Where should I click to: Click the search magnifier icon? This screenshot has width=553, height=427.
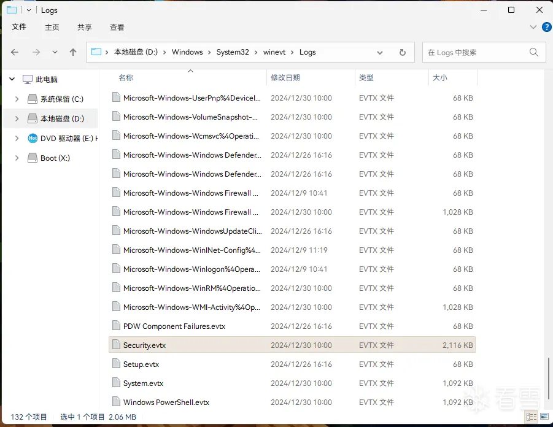(534, 52)
